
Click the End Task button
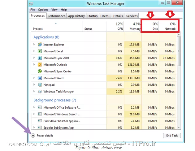[172, 136]
